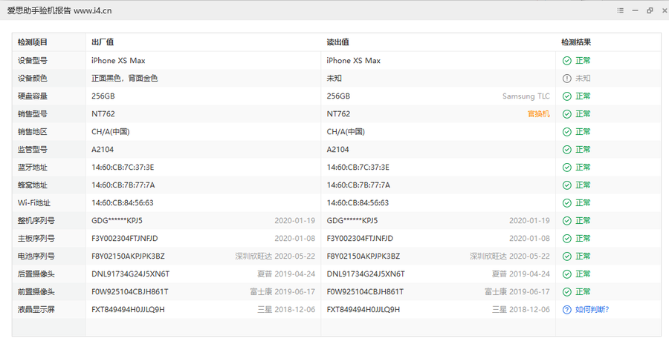
Task: Click green check icon in 销售地区 row
Action: click(566, 132)
